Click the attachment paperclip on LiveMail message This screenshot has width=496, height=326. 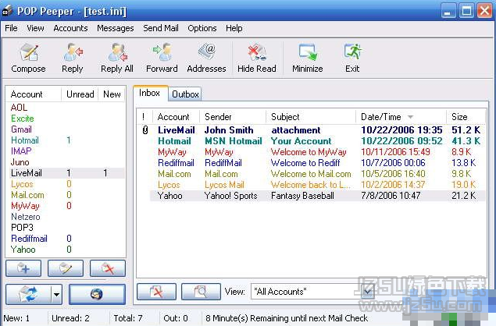[145, 130]
